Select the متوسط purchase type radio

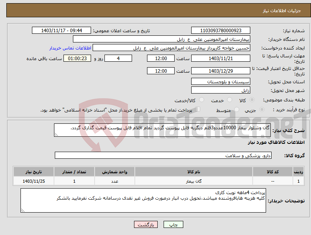pos(237,109)
